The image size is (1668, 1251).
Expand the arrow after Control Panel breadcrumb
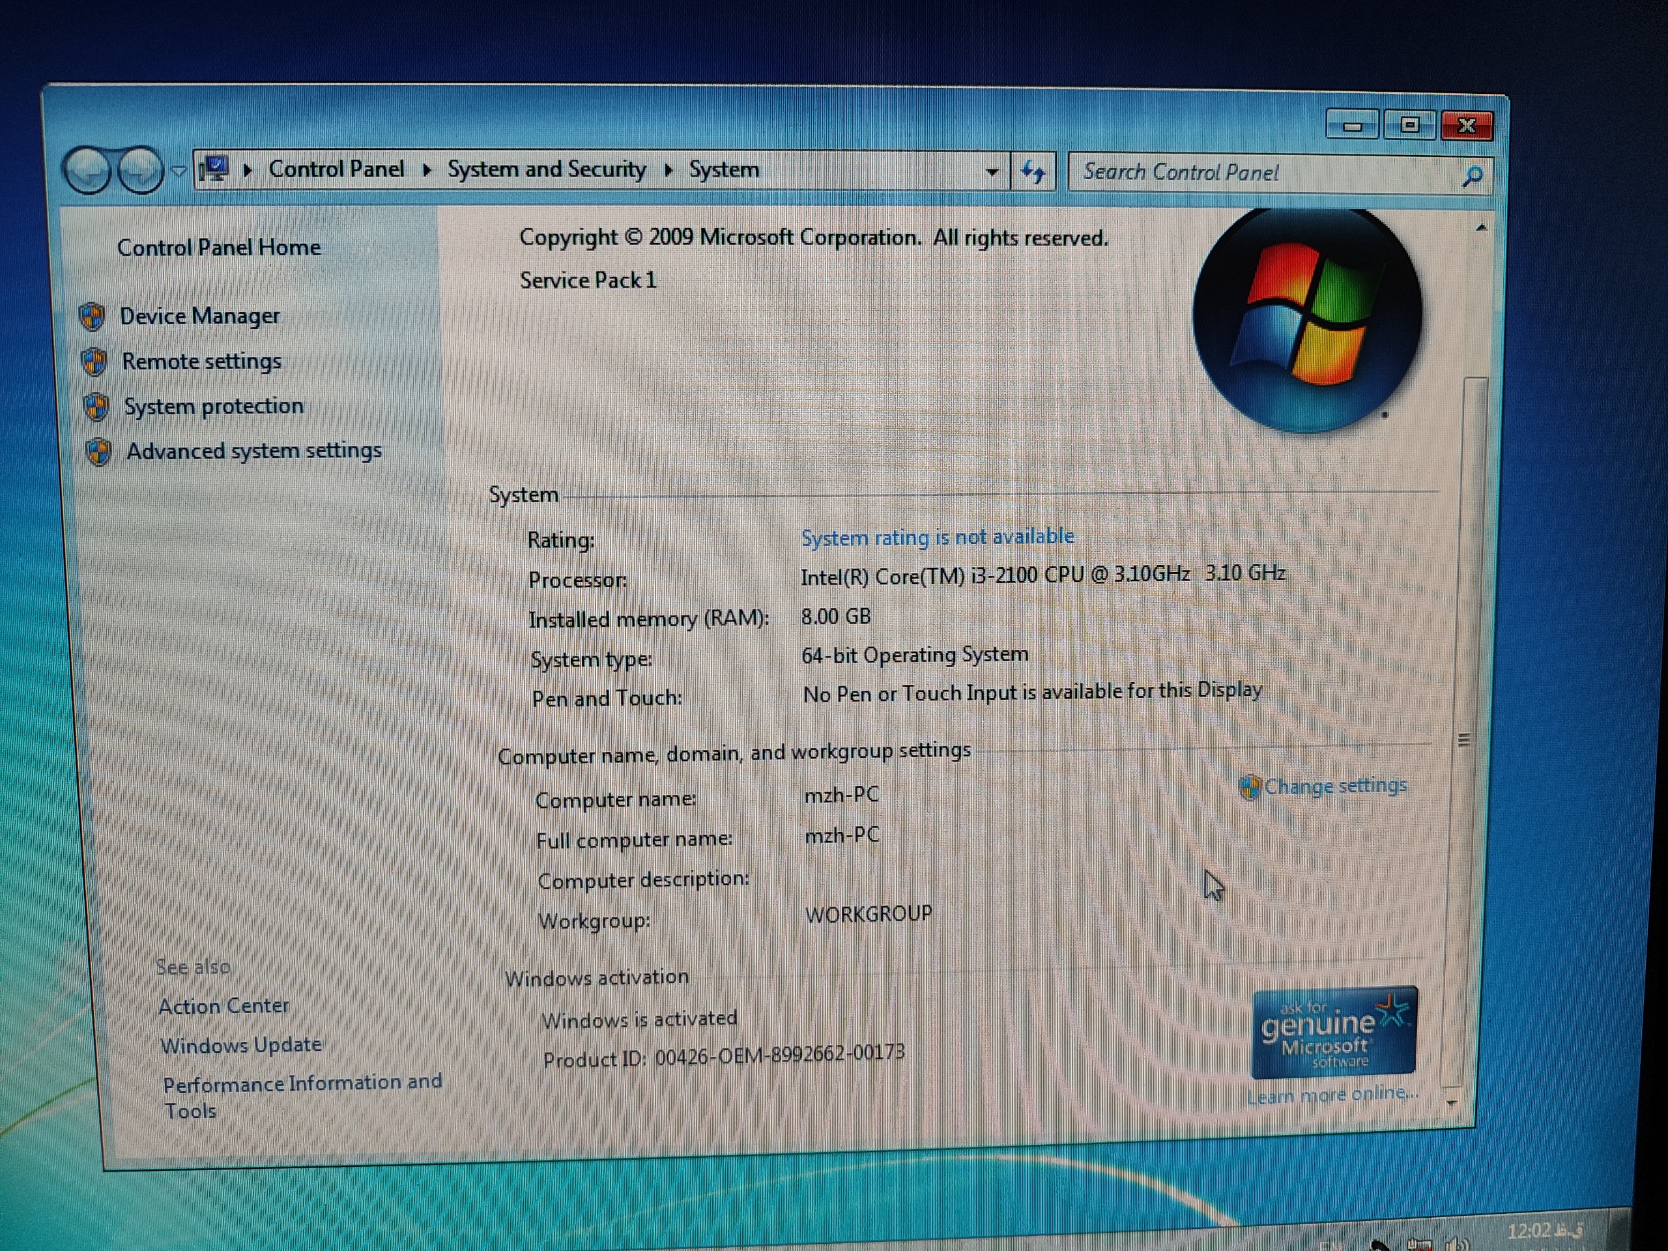coord(427,169)
